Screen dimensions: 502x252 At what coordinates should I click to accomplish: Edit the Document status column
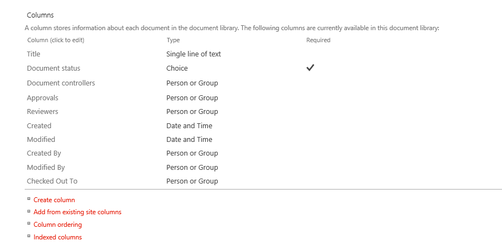point(53,68)
